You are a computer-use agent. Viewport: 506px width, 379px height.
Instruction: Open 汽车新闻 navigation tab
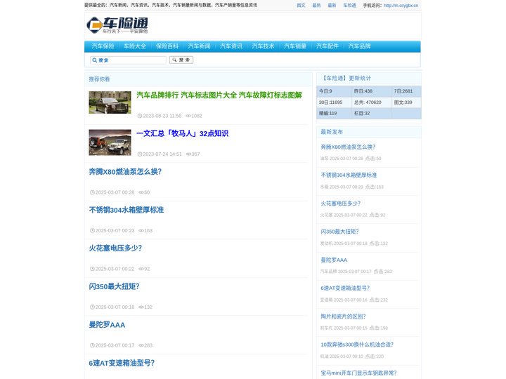pos(199,46)
